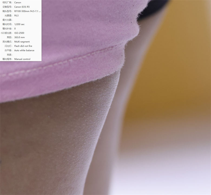Select the Manual control exposure program
This screenshot has height=195, width=211.
click(22, 59)
